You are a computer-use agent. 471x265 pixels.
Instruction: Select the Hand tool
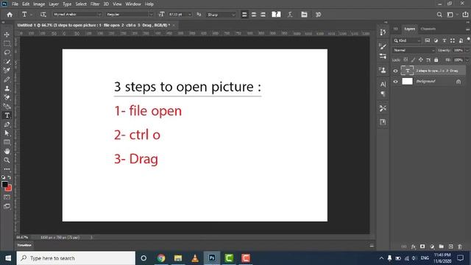pyautogui.click(x=7, y=151)
